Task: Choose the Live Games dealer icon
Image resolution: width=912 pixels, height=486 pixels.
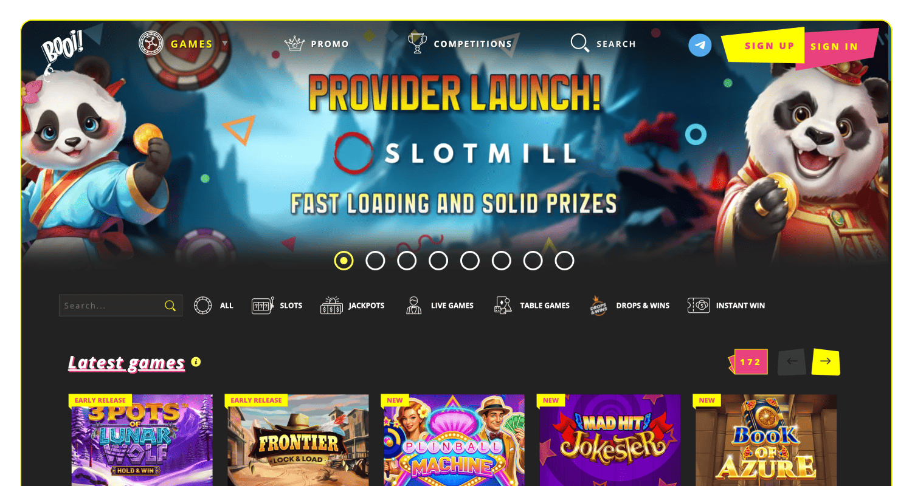Action: tap(414, 306)
